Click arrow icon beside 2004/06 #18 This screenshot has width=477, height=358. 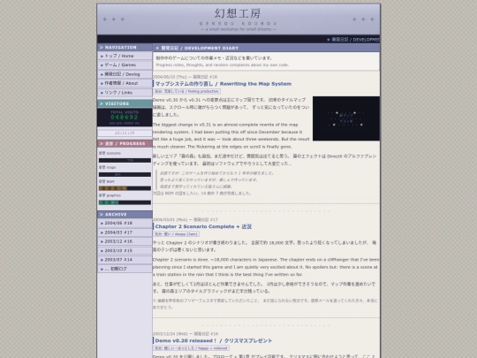click(102, 224)
